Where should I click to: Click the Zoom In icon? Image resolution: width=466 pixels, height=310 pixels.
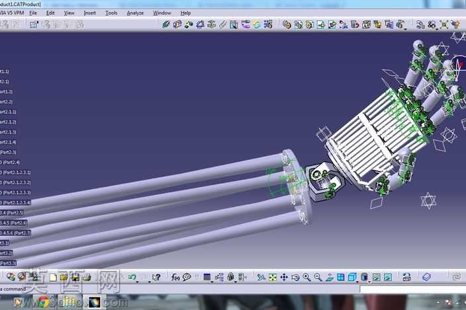click(306, 277)
